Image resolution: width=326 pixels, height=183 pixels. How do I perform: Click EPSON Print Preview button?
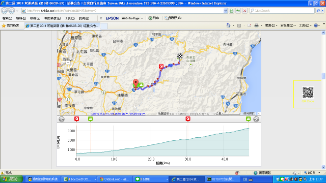pyautogui.click(x=173, y=18)
